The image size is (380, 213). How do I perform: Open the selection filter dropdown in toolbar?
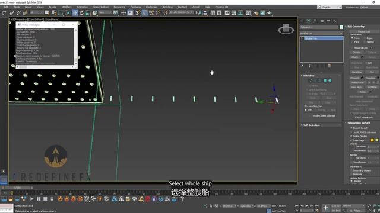click(x=36, y=12)
